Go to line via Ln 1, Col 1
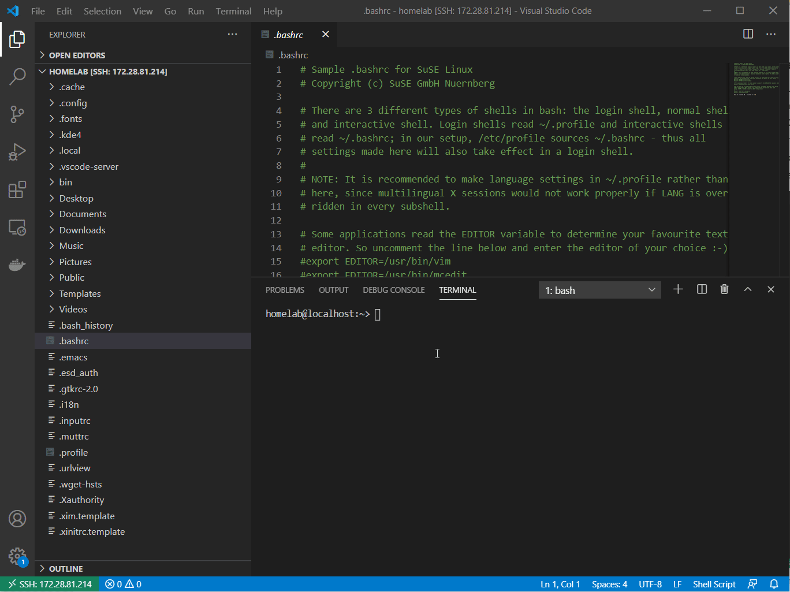Viewport: 790px width, 592px height. point(560,584)
